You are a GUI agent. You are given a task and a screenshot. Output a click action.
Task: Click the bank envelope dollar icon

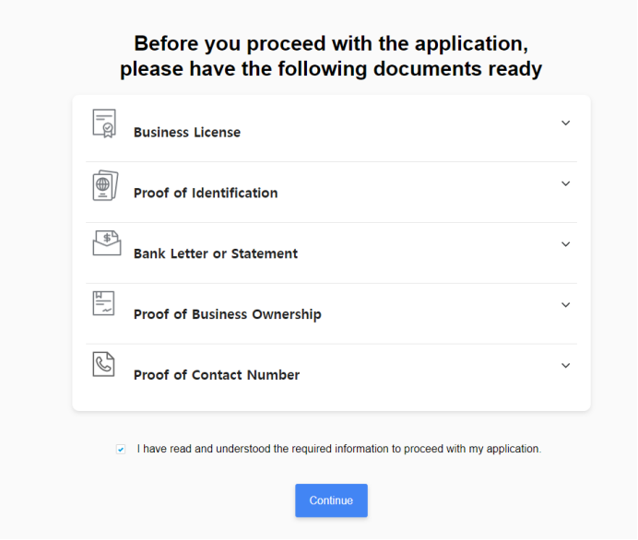[107, 242]
